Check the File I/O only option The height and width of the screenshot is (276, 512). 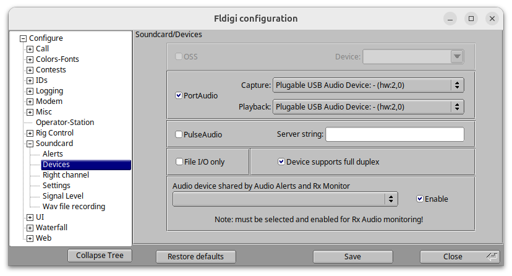(x=179, y=162)
